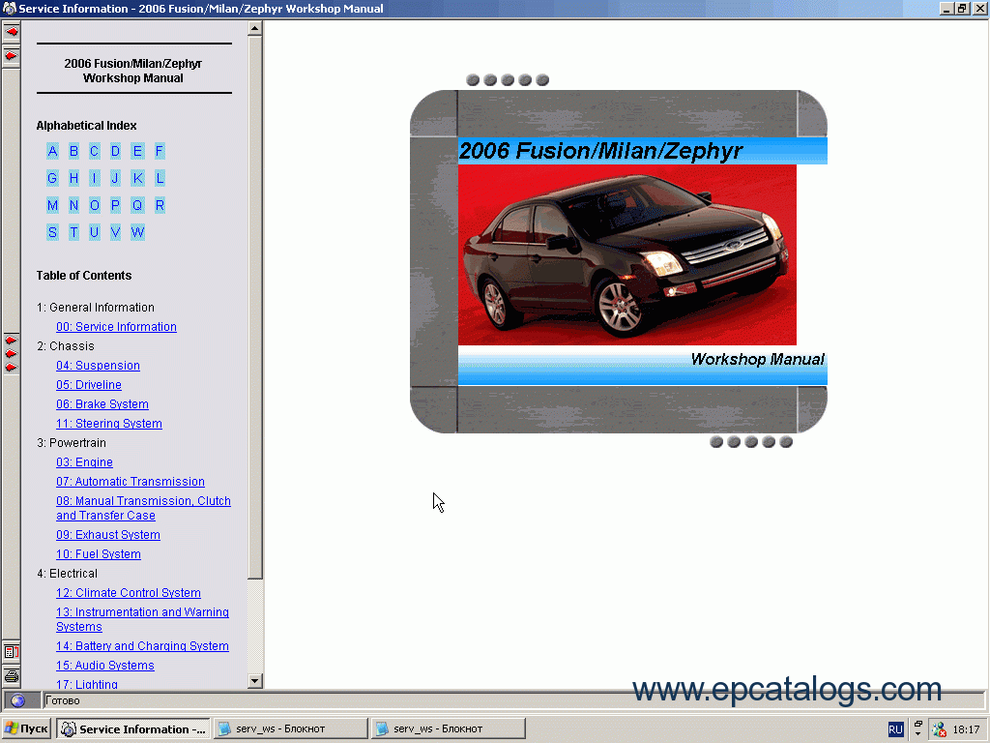Viewport: 990px width, 743px height.
Task: Go to index letter T
Action: pos(73,232)
